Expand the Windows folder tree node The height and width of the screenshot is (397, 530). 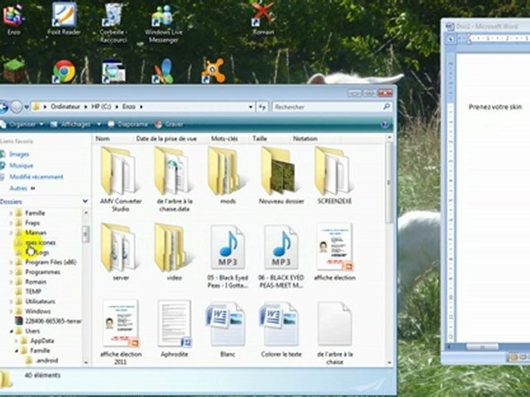(x=11, y=311)
